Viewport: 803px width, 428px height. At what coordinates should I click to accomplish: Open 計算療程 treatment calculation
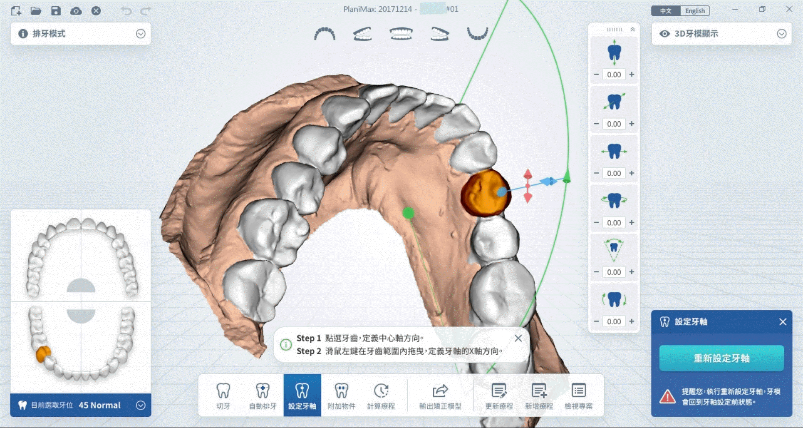[x=381, y=395]
